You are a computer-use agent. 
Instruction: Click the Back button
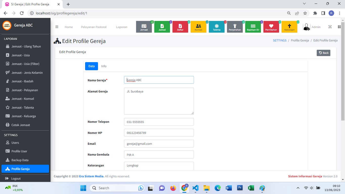click(x=324, y=53)
